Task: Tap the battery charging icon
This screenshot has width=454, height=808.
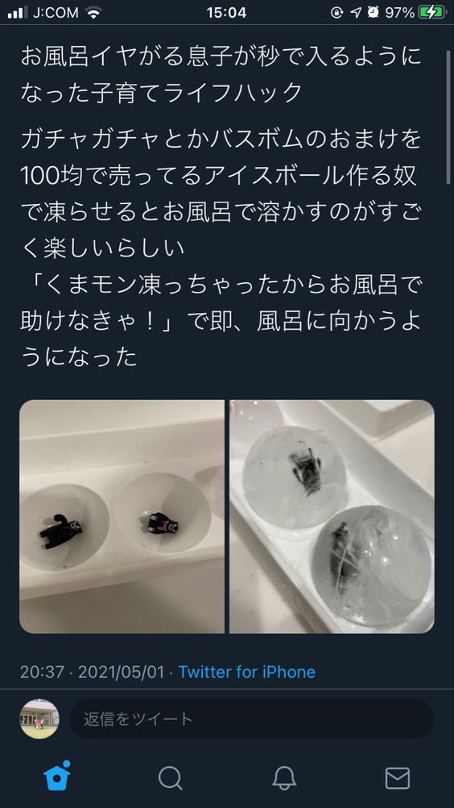Action: (x=432, y=13)
